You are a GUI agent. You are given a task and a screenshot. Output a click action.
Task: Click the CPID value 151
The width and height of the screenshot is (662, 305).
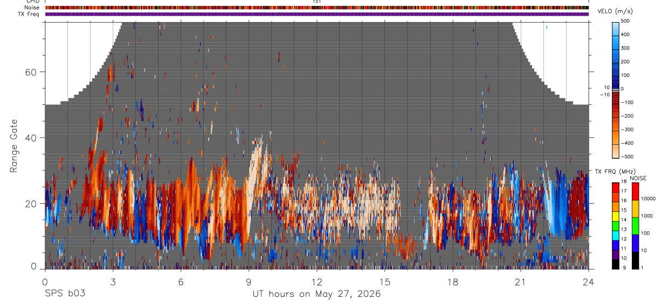point(316,2)
